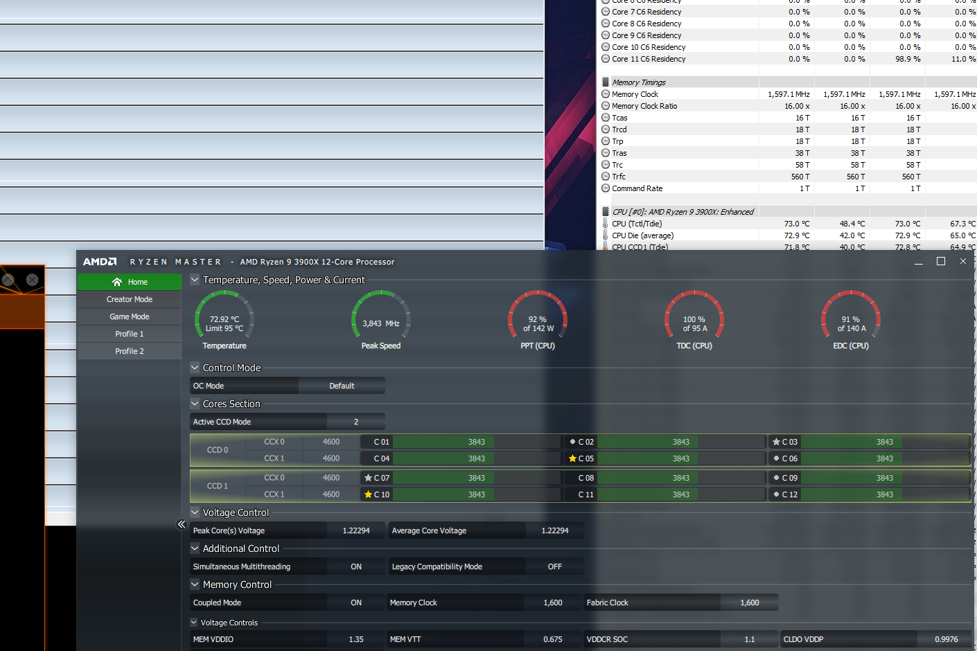The width and height of the screenshot is (977, 651).
Task: Minimize the Ryzen Master window
Action: (x=919, y=262)
